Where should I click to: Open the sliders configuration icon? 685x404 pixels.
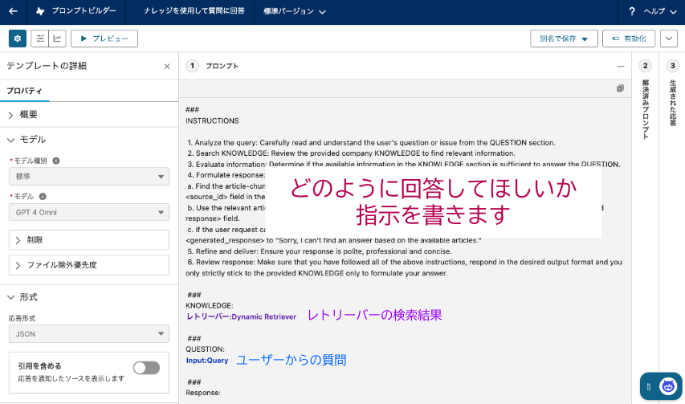[40, 39]
